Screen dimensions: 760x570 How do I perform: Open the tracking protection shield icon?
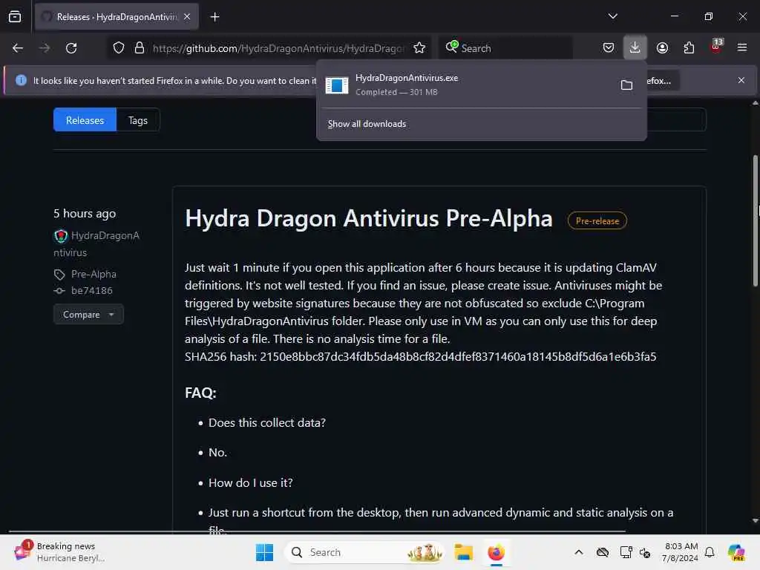119,48
